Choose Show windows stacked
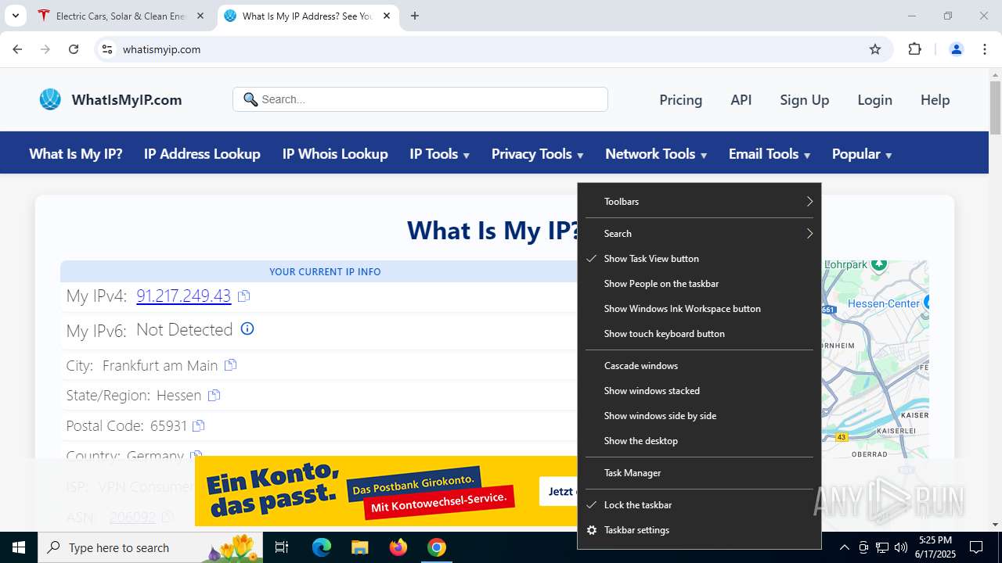The image size is (1002, 563). (x=699, y=391)
